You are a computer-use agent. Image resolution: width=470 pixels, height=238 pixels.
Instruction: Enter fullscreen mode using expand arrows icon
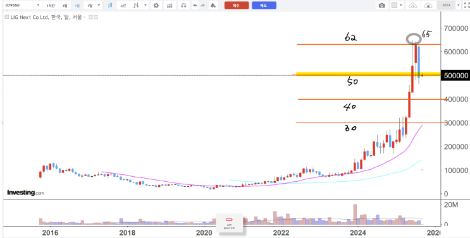tap(467, 6)
